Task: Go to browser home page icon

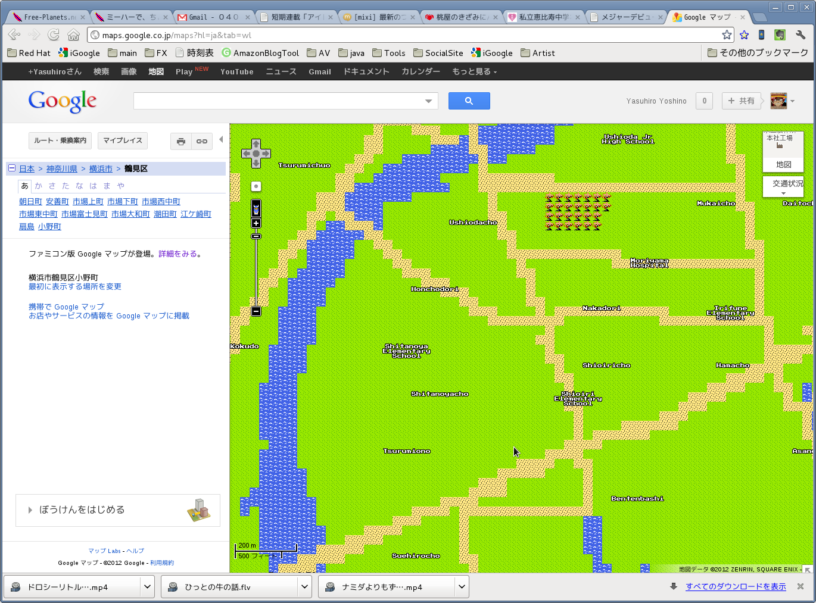Action: click(73, 35)
